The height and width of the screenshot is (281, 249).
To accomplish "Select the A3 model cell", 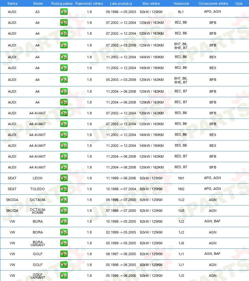I will (x=37, y=12).
